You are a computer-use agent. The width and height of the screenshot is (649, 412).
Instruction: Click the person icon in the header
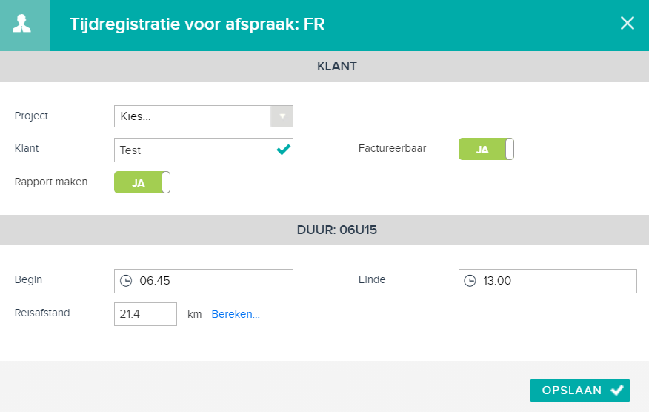point(22,24)
